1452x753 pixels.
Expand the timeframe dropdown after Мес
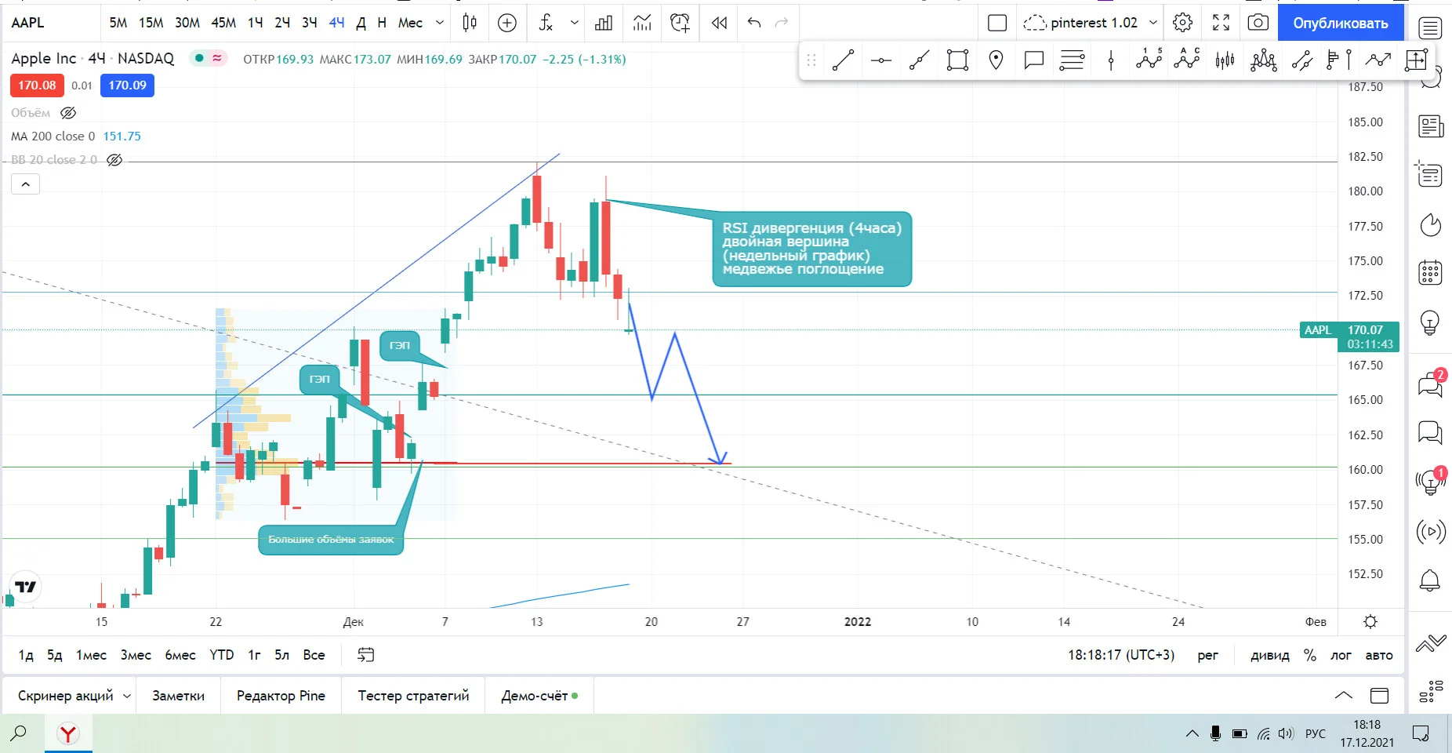pos(440,23)
